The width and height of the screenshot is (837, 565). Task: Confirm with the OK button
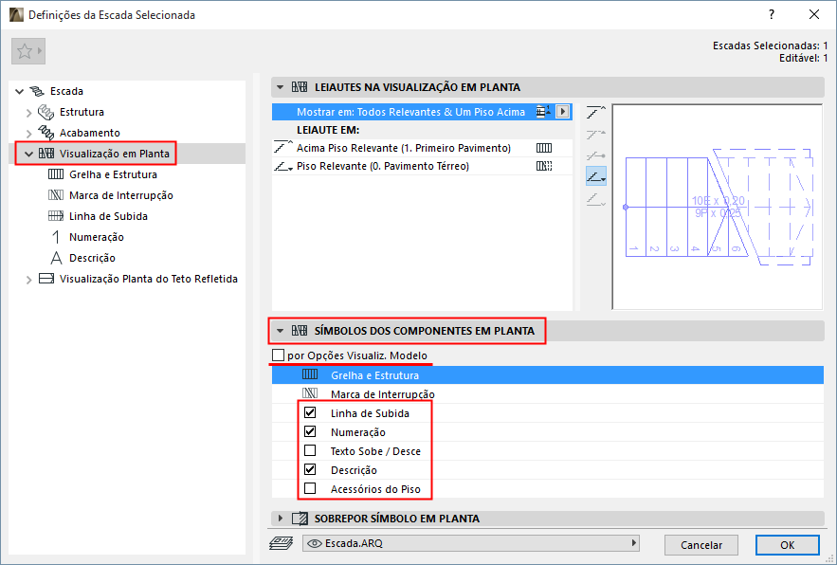(x=788, y=545)
